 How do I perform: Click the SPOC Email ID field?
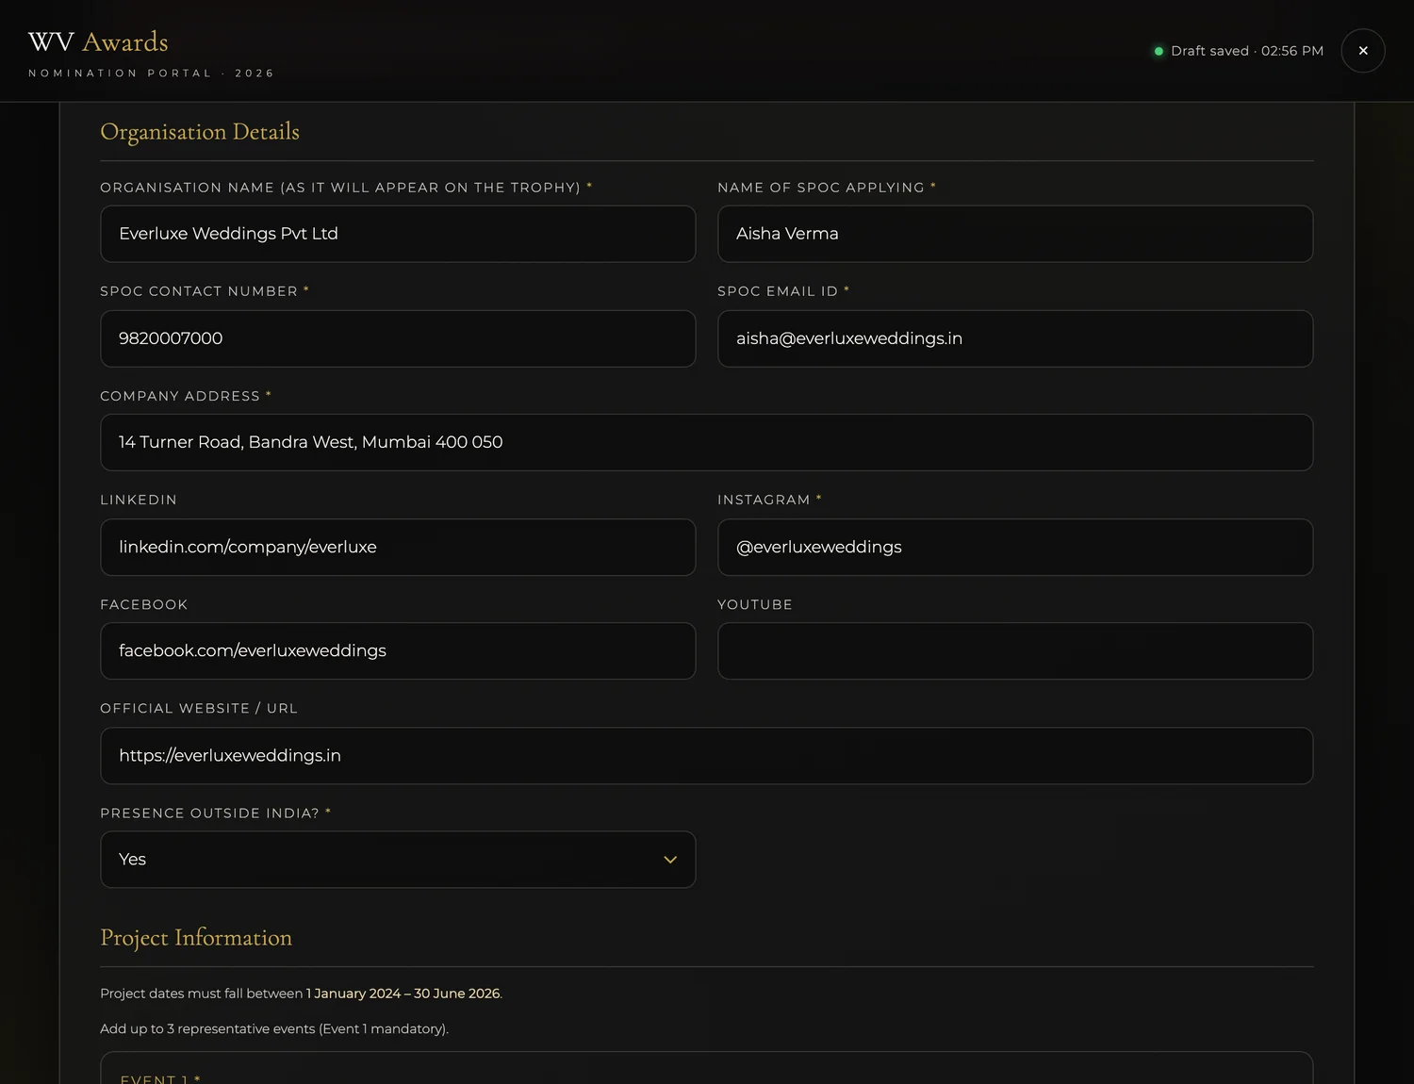[1015, 338]
